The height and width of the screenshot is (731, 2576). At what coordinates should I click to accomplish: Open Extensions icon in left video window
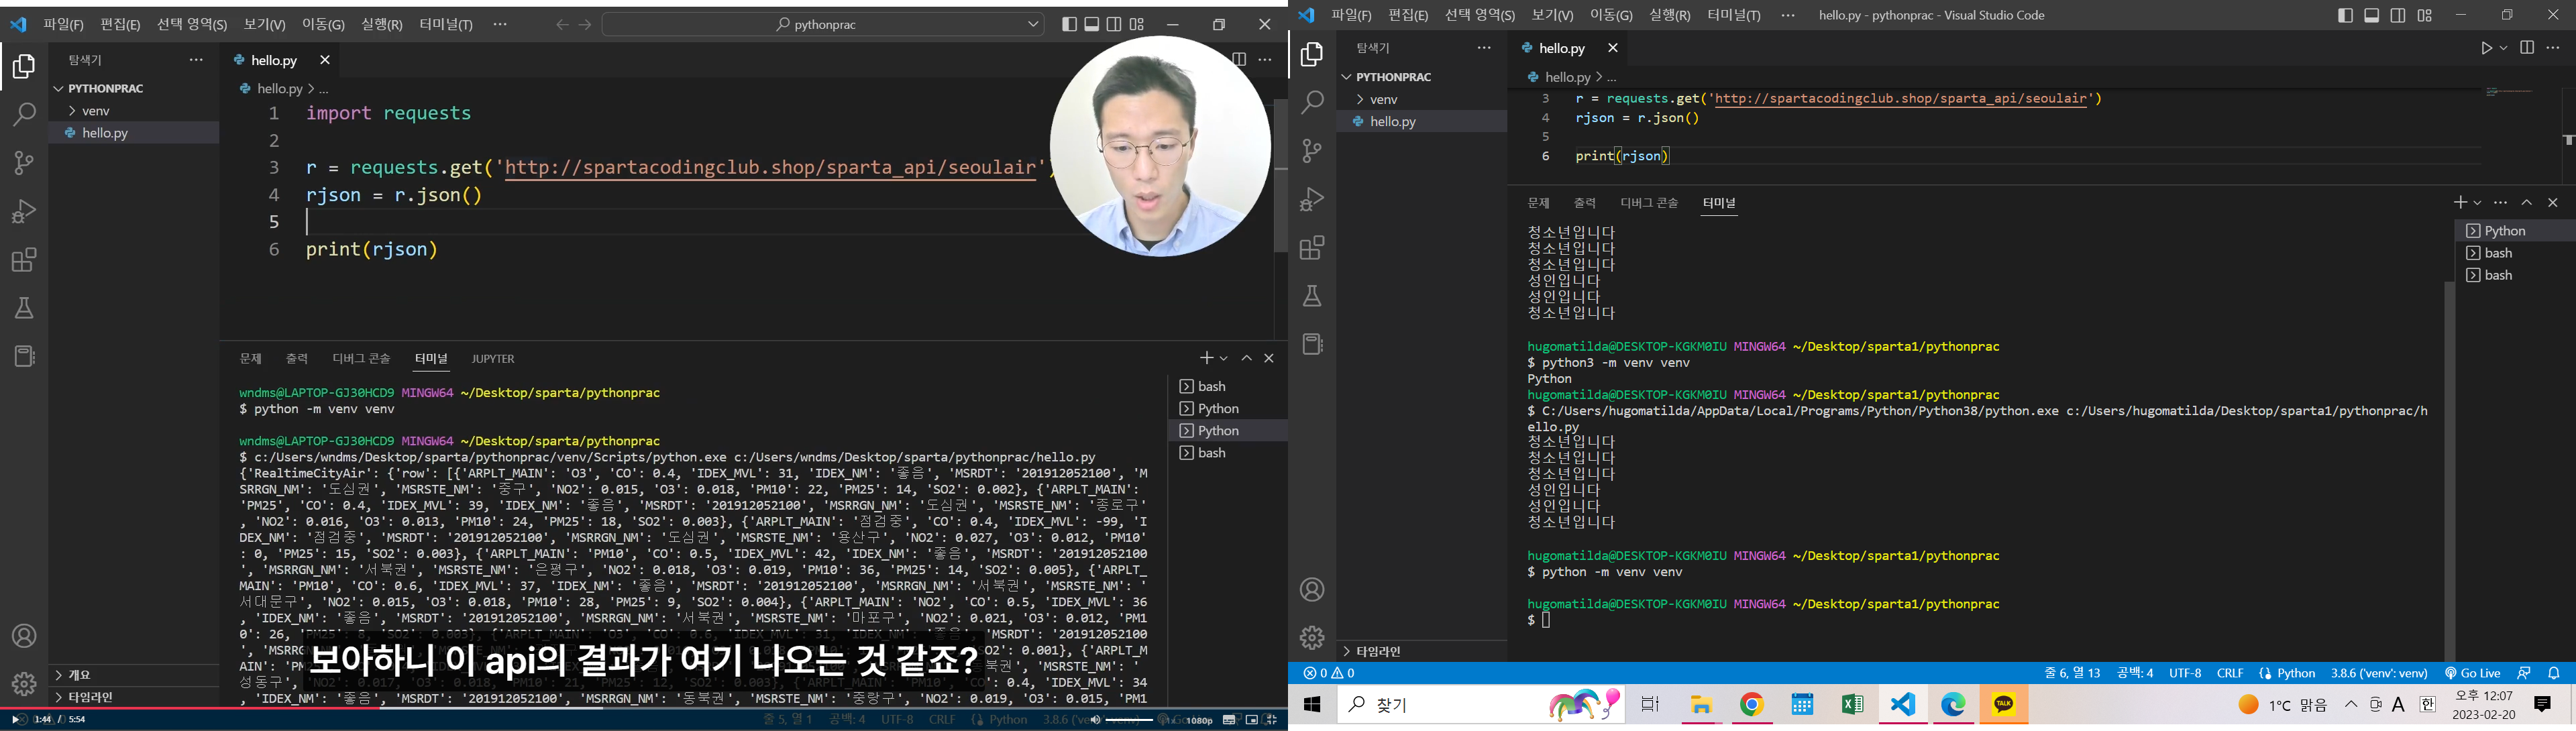[24, 260]
